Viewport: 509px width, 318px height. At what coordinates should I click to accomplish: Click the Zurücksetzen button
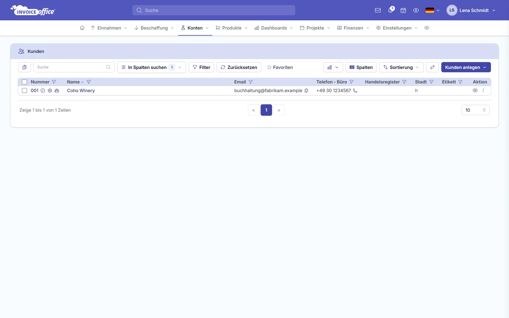point(239,67)
